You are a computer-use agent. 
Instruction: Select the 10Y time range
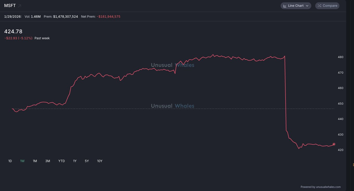tap(100, 161)
